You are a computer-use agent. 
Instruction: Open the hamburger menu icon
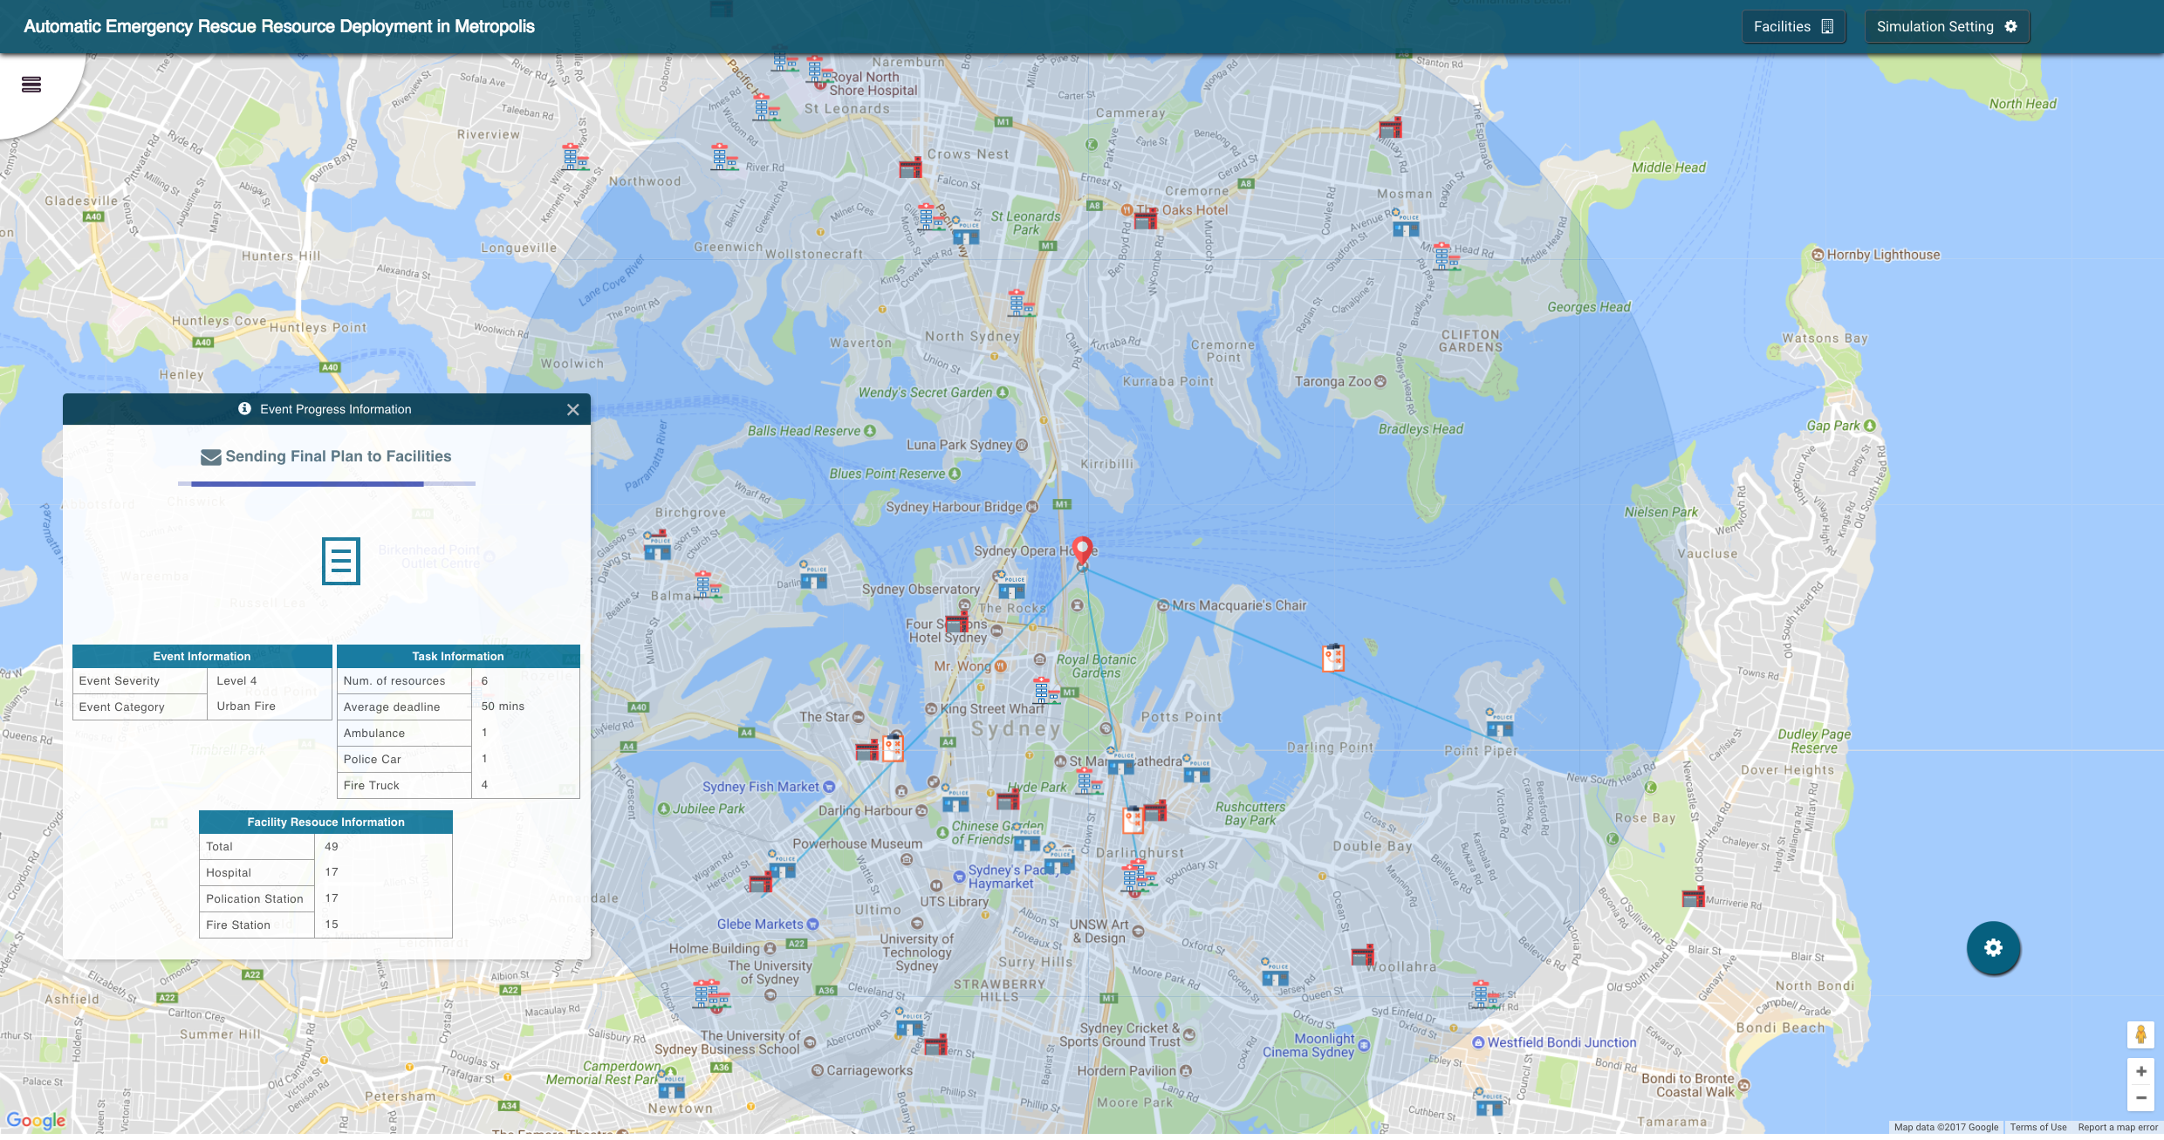[31, 85]
